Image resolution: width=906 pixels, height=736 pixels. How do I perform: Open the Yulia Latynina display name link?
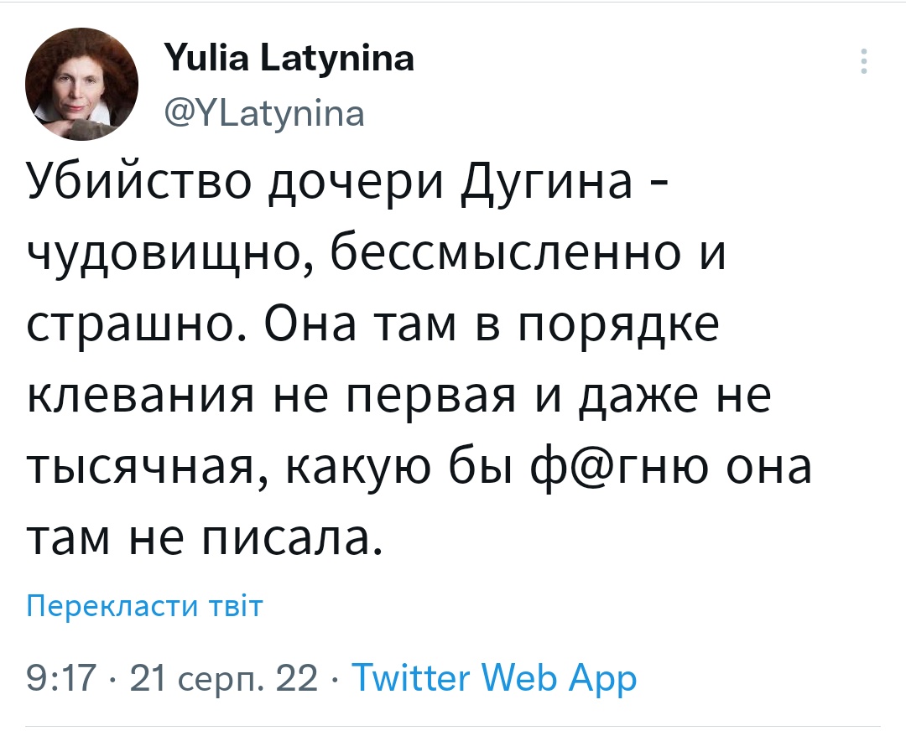point(289,60)
